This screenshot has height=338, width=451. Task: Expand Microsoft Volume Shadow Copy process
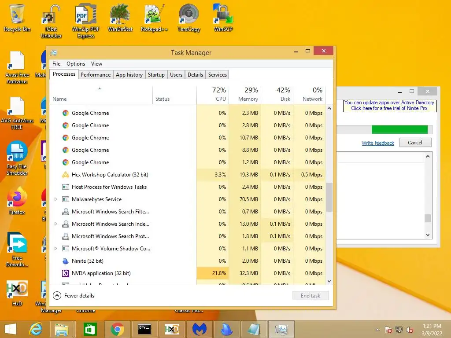(x=56, y=249)
